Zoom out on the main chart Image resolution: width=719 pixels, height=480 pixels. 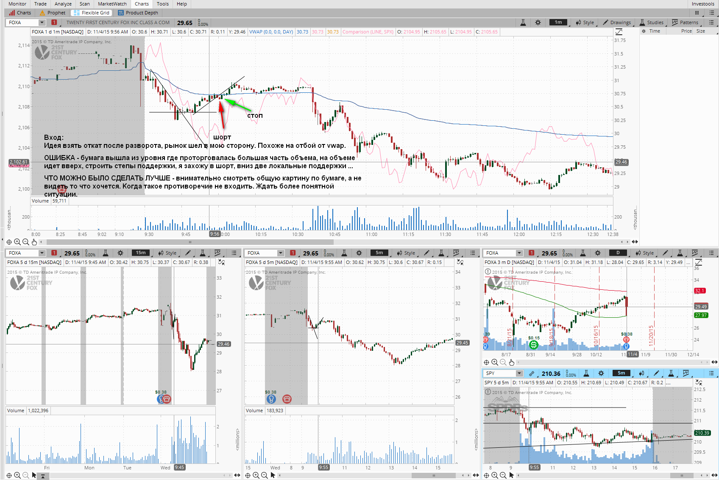[x=26, y=242]
